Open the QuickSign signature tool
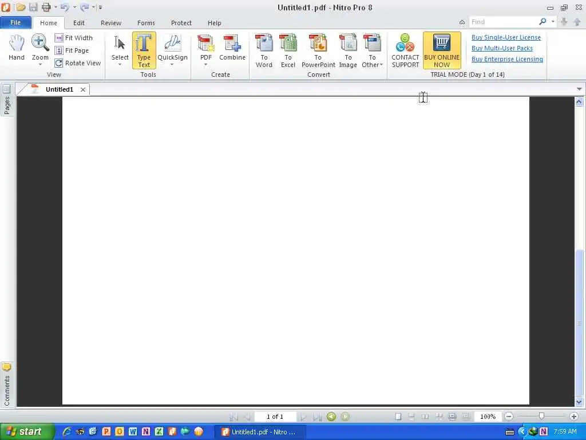Screen dimensions: 586x440 pos(172,48)
